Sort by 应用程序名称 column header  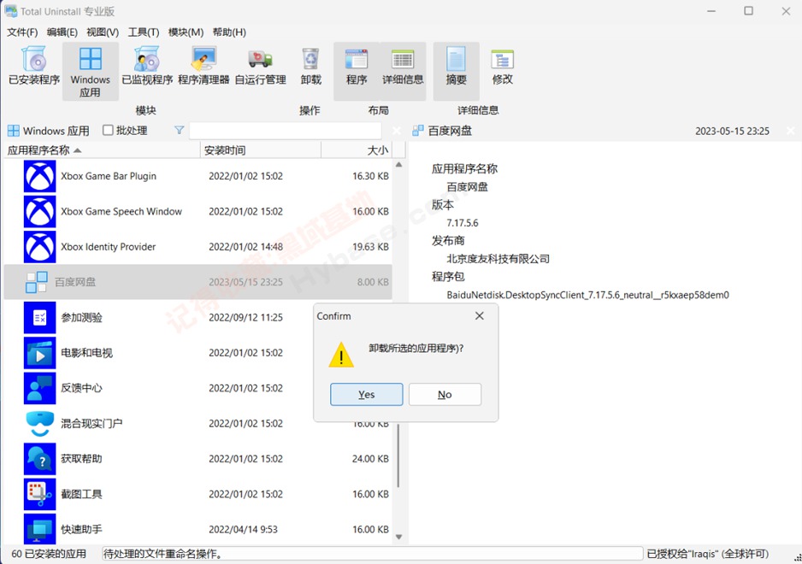pyautogui.click(x=103, y=150)
